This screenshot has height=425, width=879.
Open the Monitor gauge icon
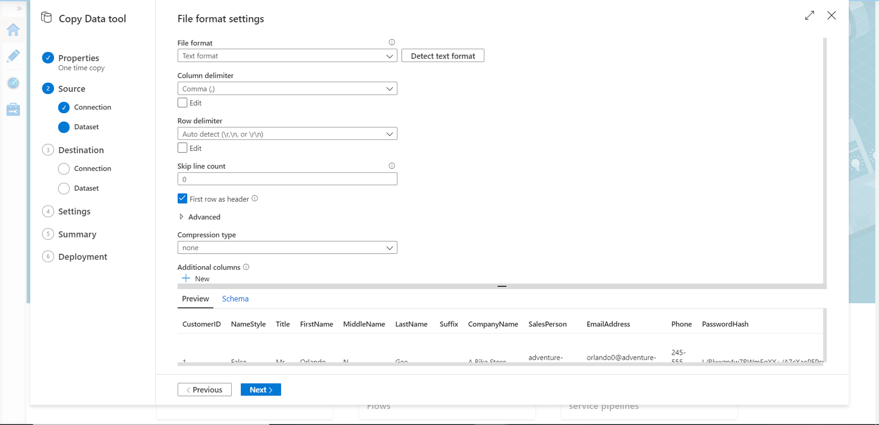[13, 83]
